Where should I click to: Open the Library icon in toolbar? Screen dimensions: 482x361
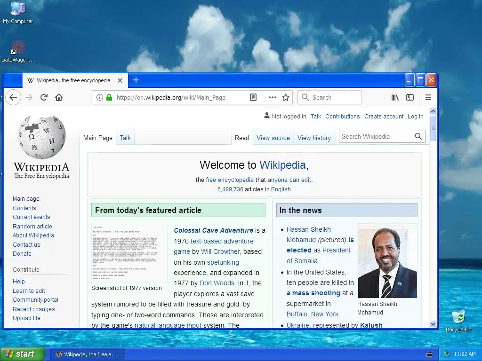[x=395, y=97]
